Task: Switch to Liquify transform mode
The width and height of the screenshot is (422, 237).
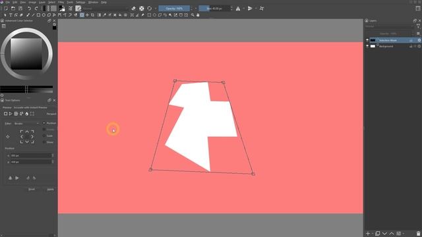Action: pos(26,114)
